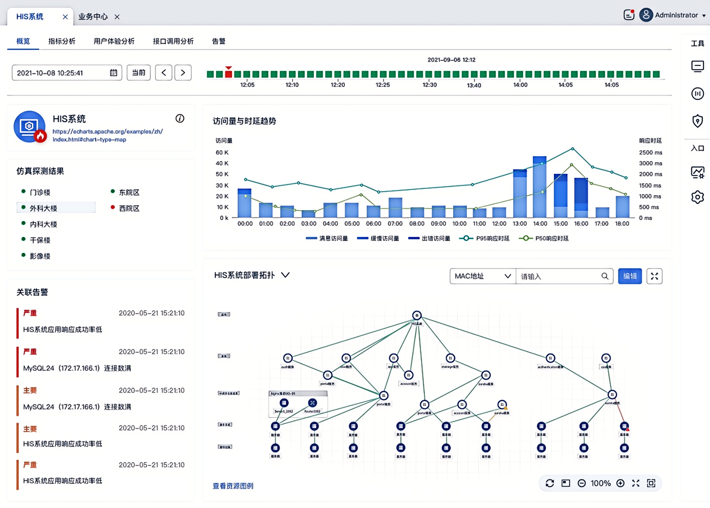Open the HIS系统 info icon

tap(180, 118)
